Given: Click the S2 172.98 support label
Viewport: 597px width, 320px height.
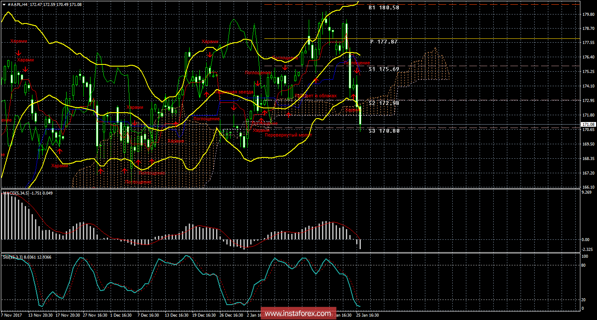Looking at the screenshot, I should click(x=384, y=103).
